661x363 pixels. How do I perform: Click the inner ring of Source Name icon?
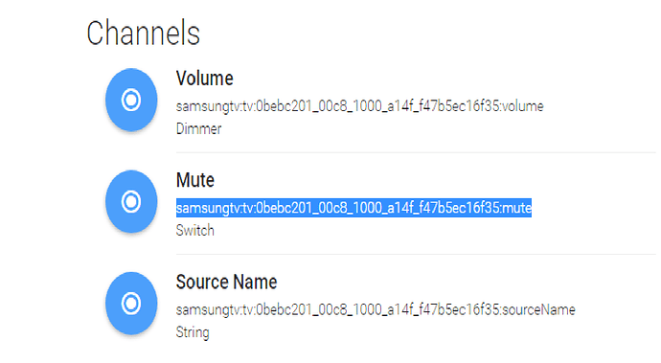tap(131, 303)
